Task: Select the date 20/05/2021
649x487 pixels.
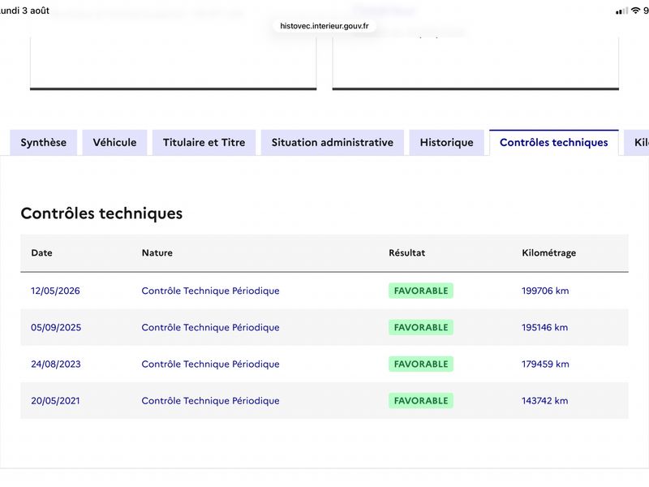Action: (x=55, y=401)
